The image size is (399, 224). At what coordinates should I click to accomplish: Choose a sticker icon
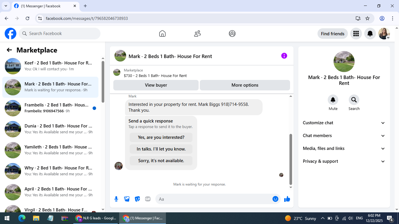137,199
